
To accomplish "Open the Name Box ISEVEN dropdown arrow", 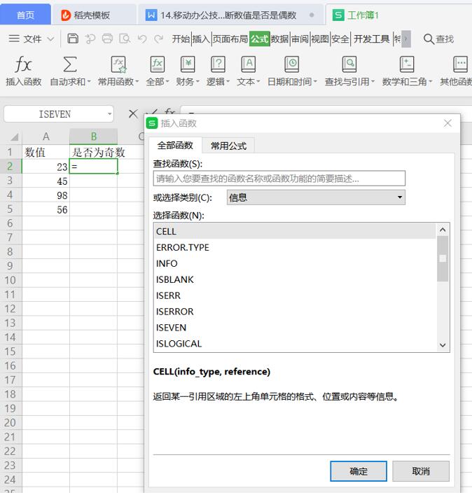I will coord(109,114).
